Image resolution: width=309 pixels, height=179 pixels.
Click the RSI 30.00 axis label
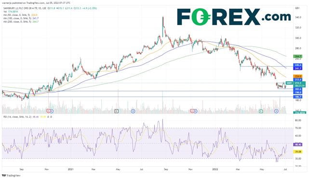298,159
